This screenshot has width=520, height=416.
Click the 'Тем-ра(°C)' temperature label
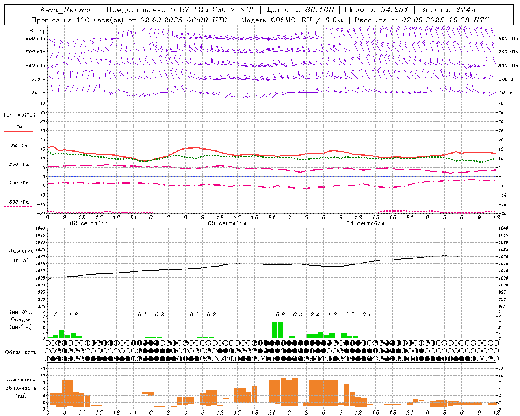click(19, 115)
